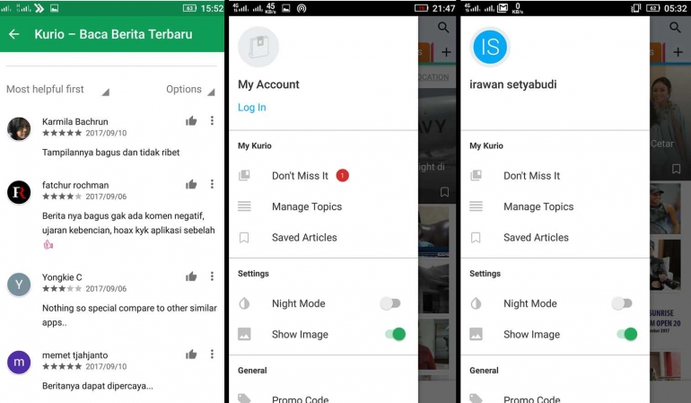Tap the plus icon in middle screen
The height and width of the screenshot is (403, 691).
pos(446,52)
